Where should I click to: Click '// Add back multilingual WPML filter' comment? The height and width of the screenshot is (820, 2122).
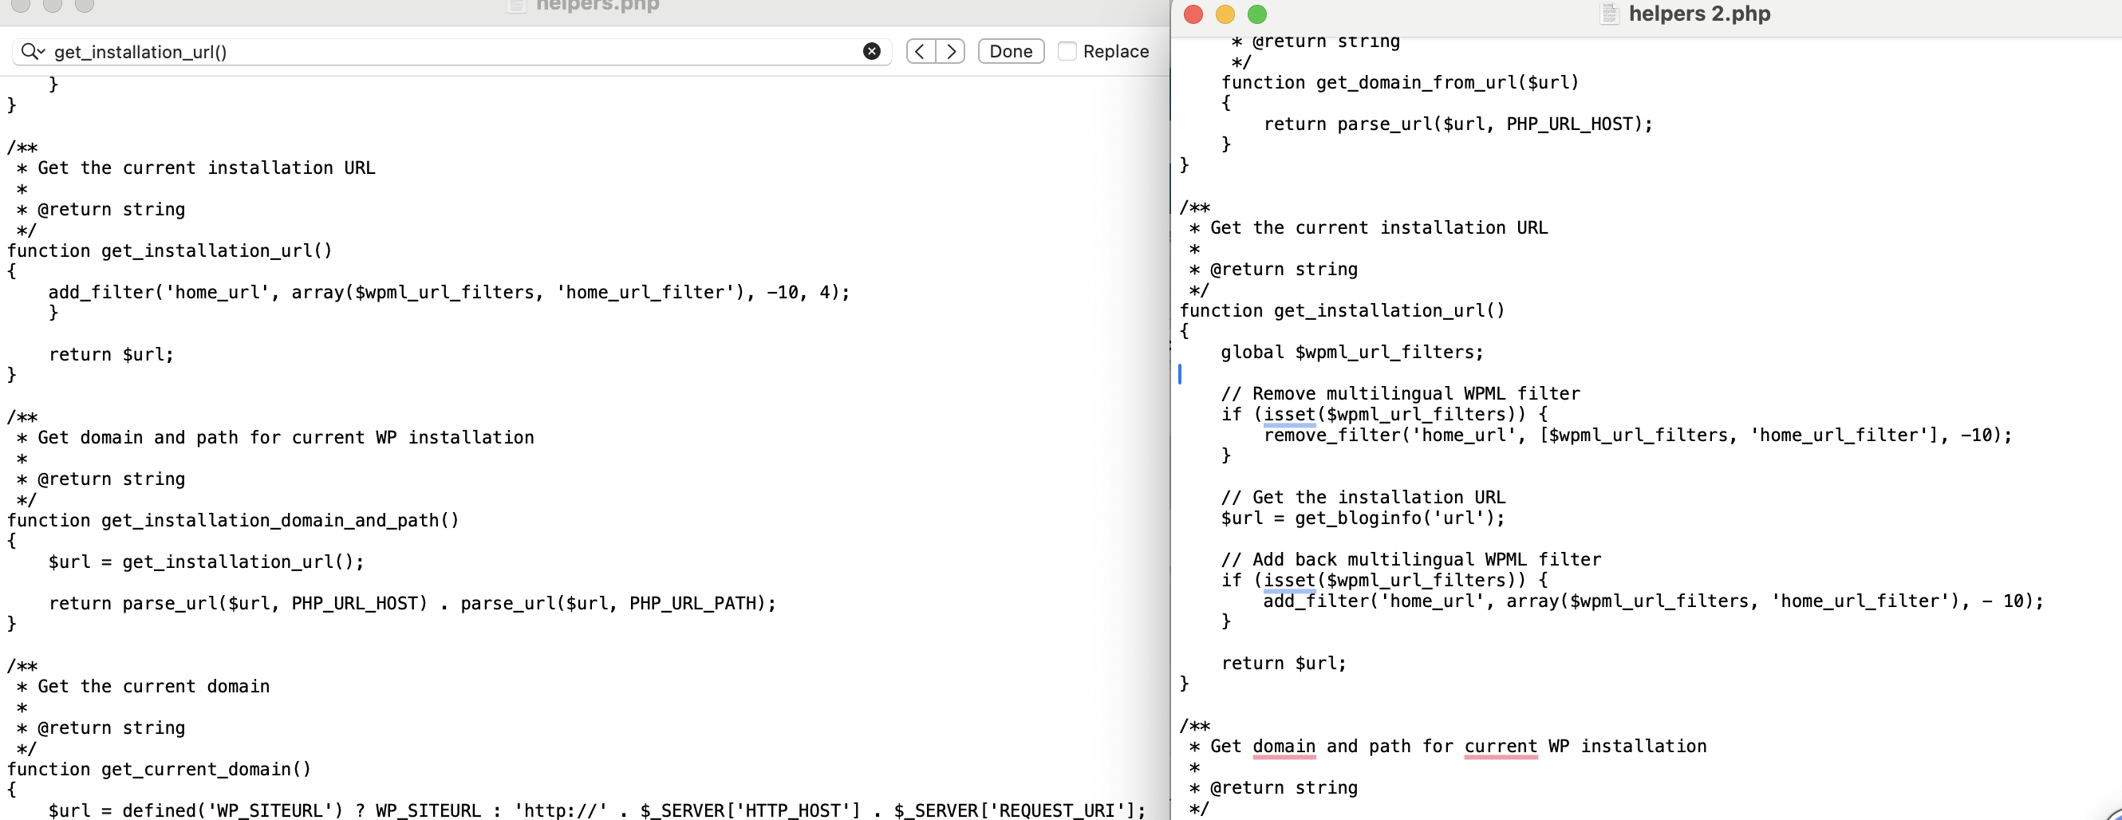point(1411,560)
